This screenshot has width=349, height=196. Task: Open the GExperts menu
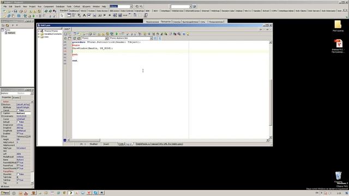tap(86, 7)
